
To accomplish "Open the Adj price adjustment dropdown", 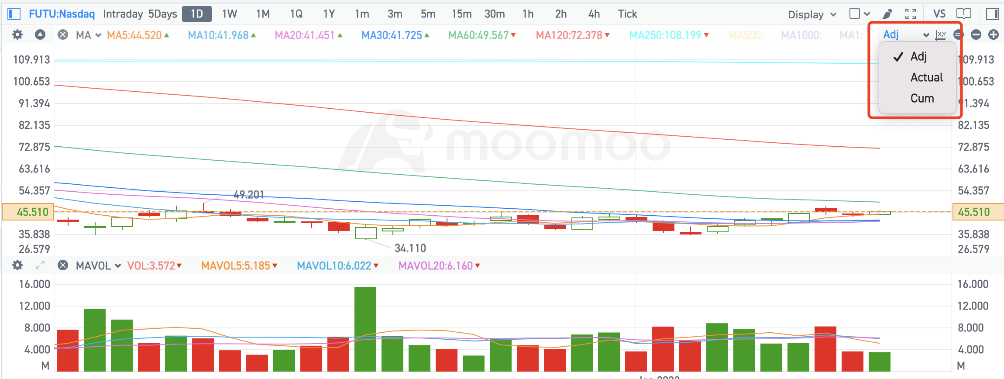I will 906,34.
